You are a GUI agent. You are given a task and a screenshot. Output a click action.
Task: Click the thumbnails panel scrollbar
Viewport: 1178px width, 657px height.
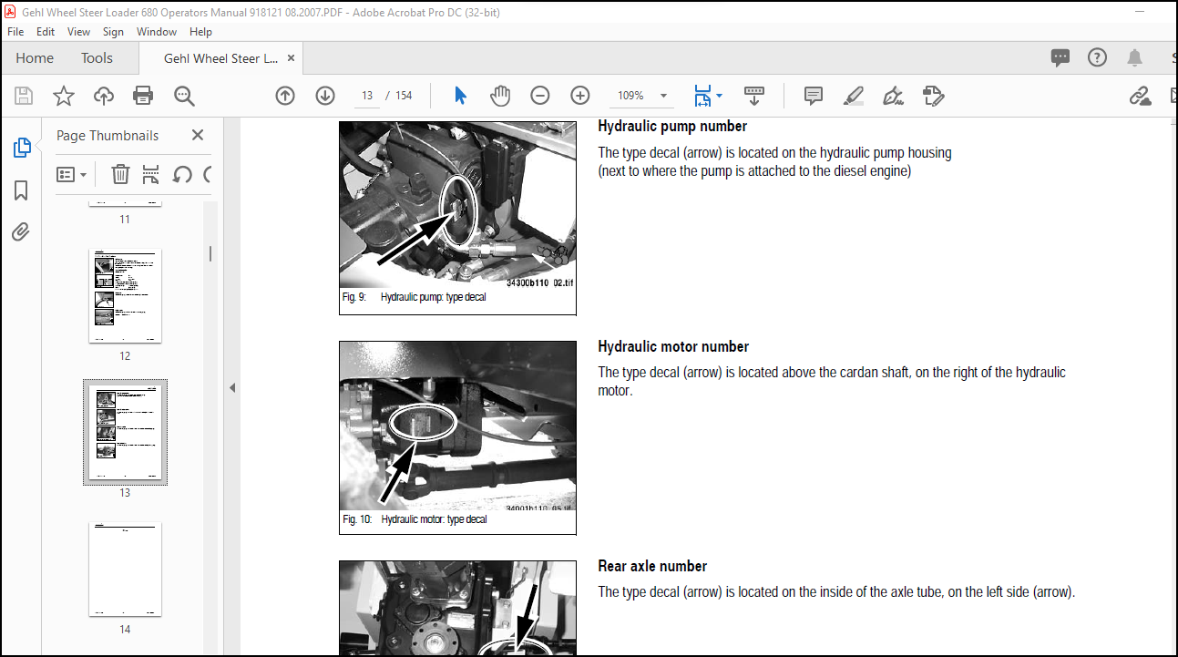coord(210,253)
